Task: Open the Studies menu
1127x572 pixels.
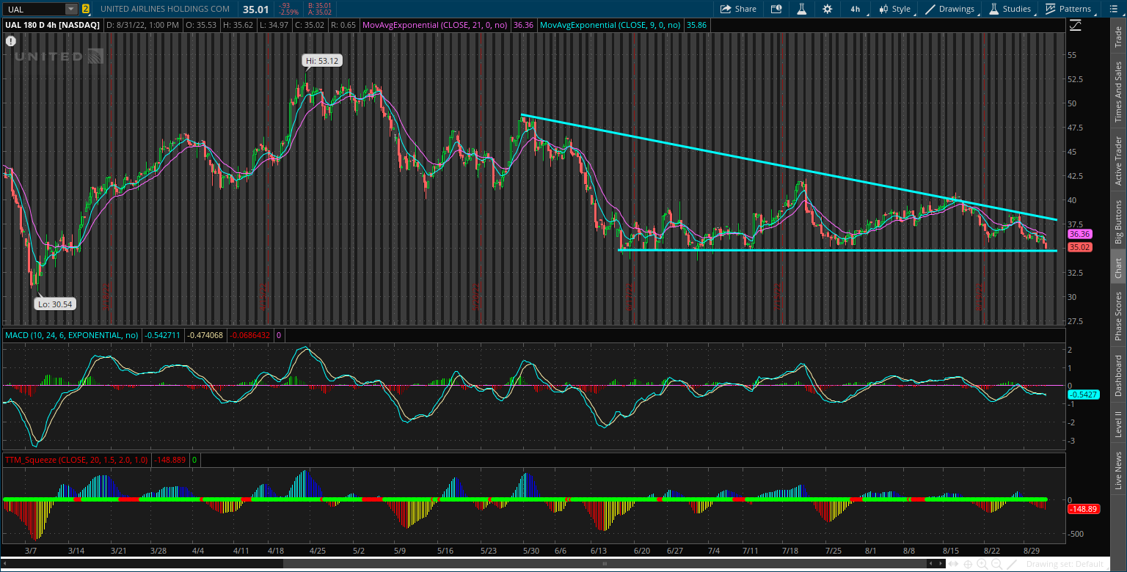Action: (1012, 9)
